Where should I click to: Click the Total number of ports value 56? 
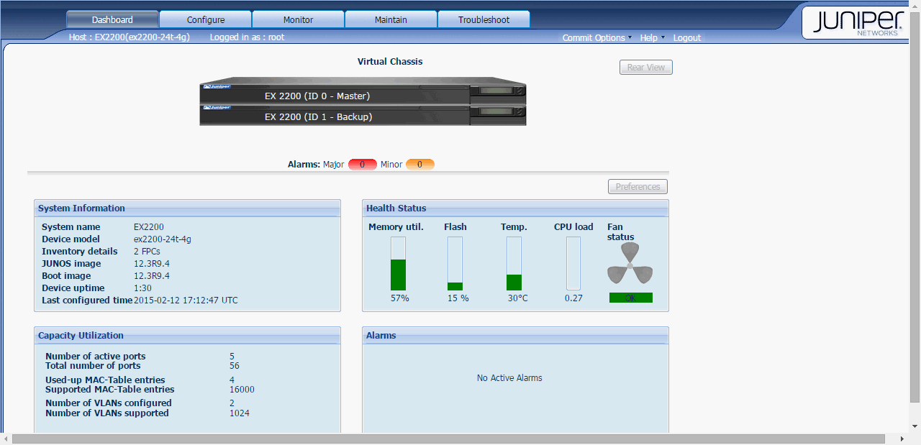235,366
